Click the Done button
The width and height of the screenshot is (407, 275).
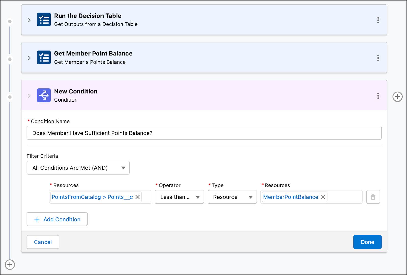(x=367, y=242)
